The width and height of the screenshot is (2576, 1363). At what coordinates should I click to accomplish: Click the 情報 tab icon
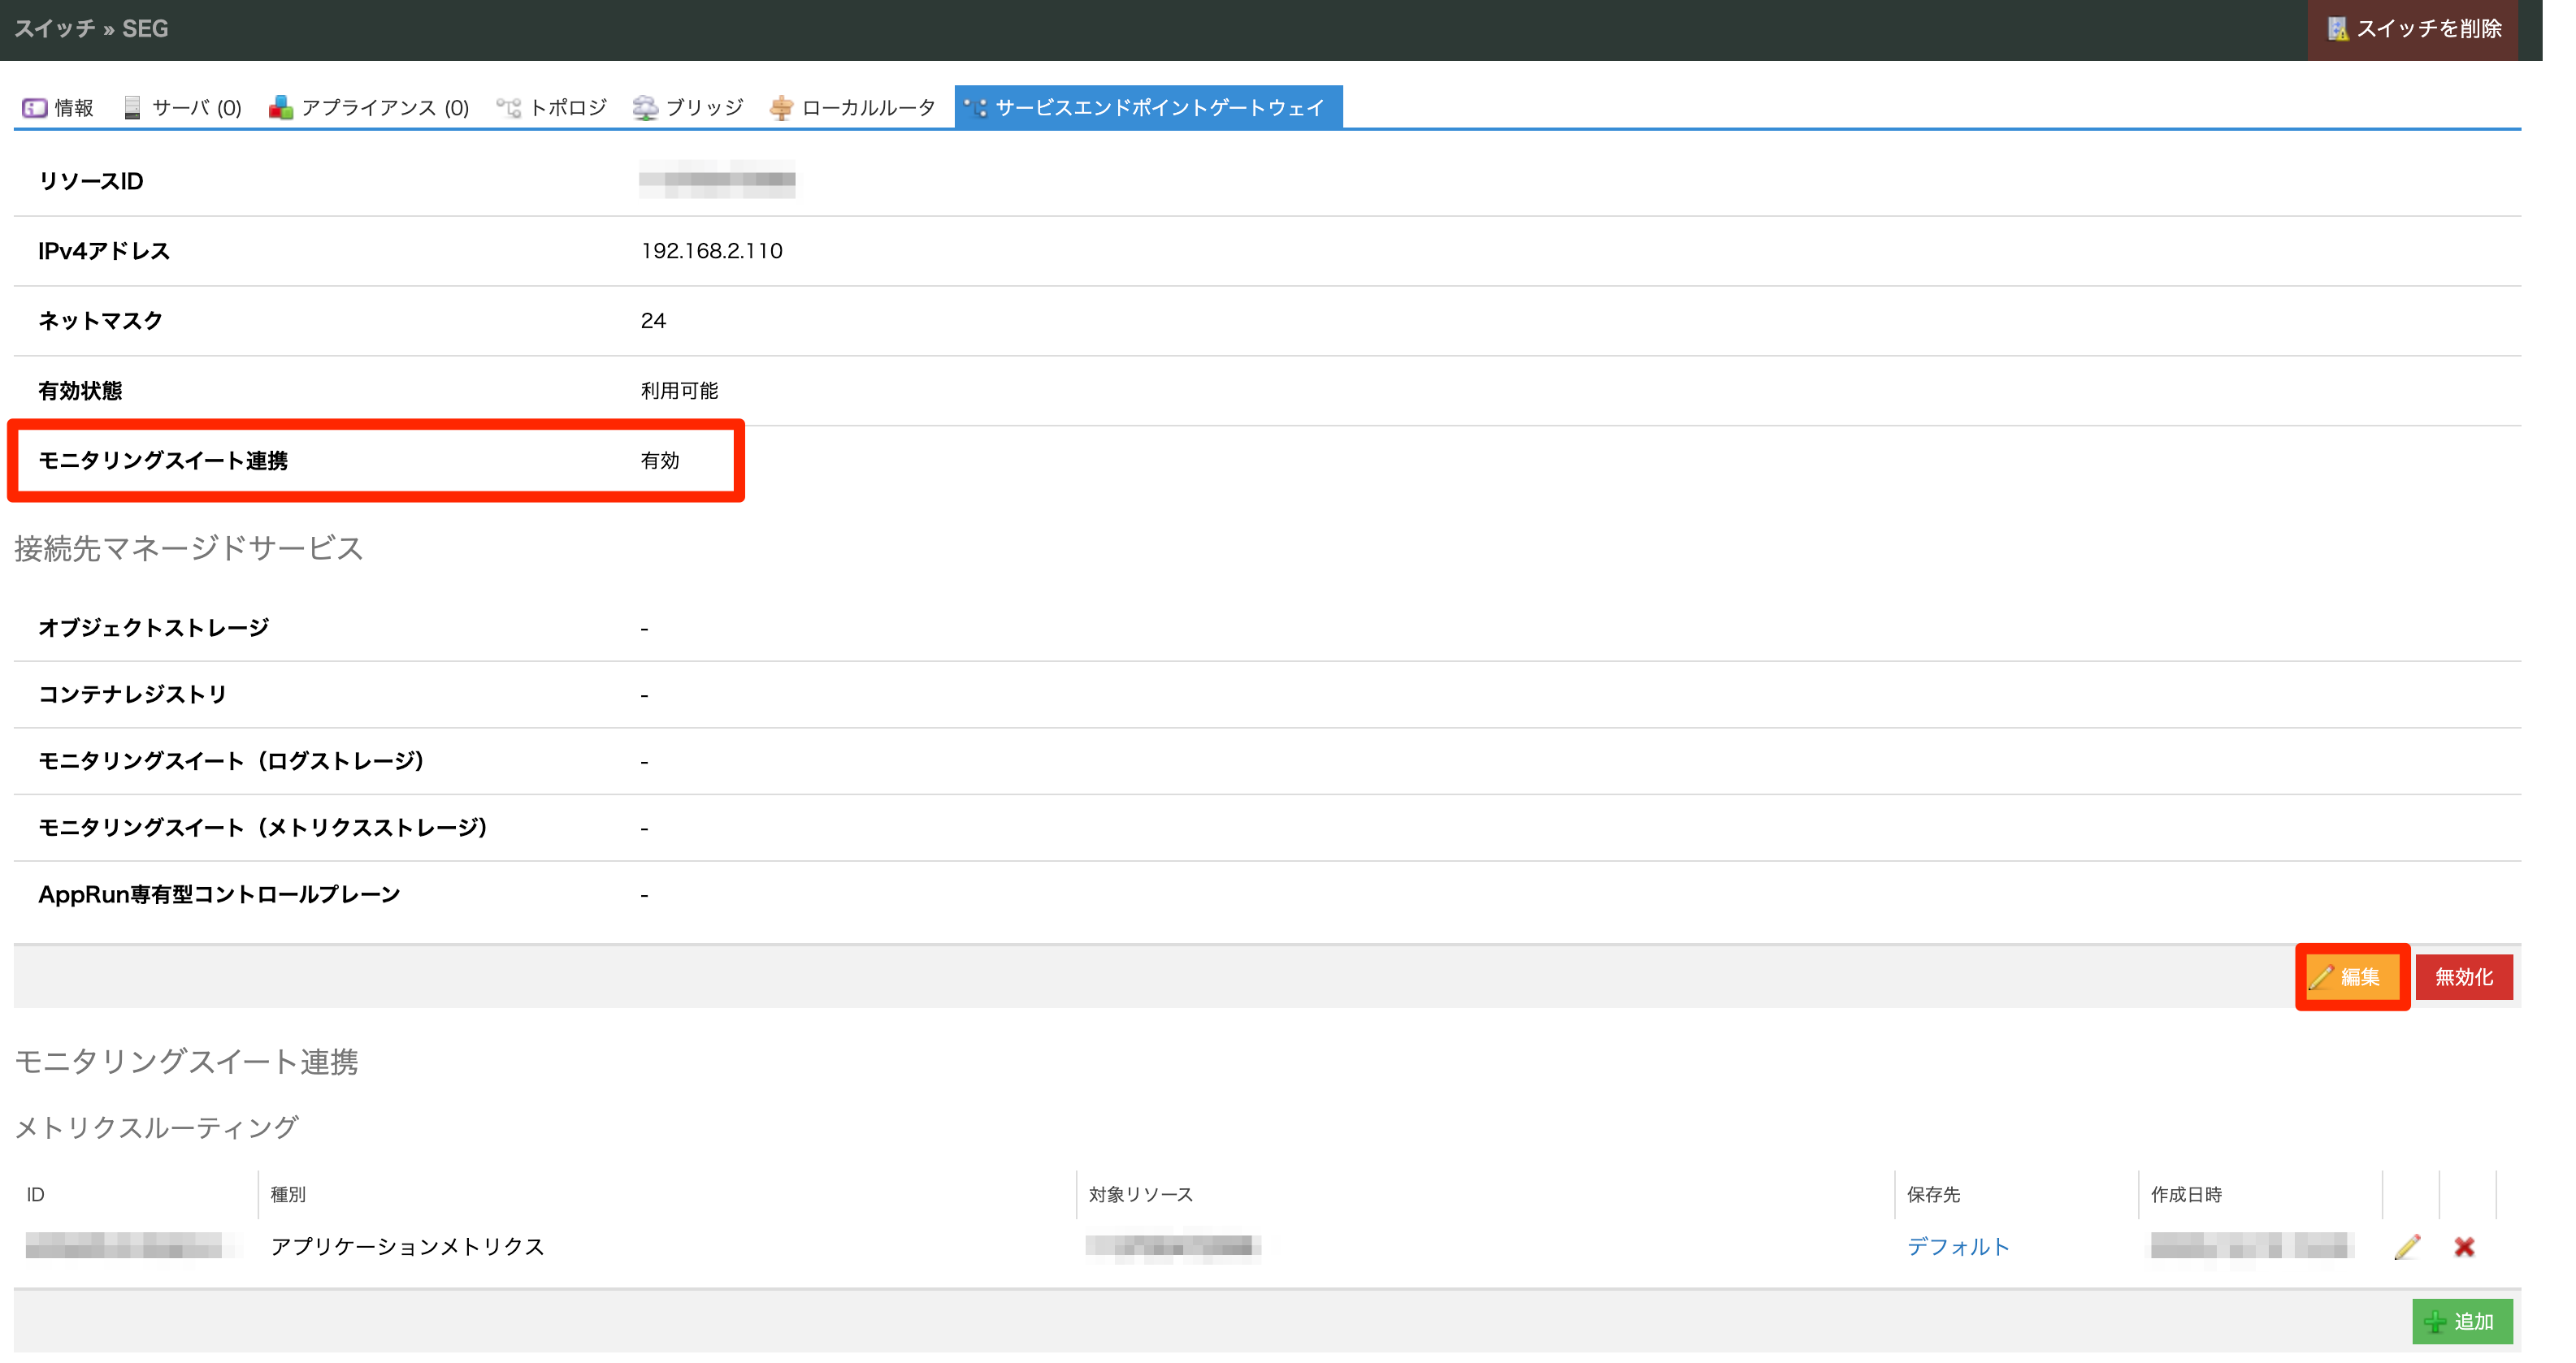coord(34,108)
